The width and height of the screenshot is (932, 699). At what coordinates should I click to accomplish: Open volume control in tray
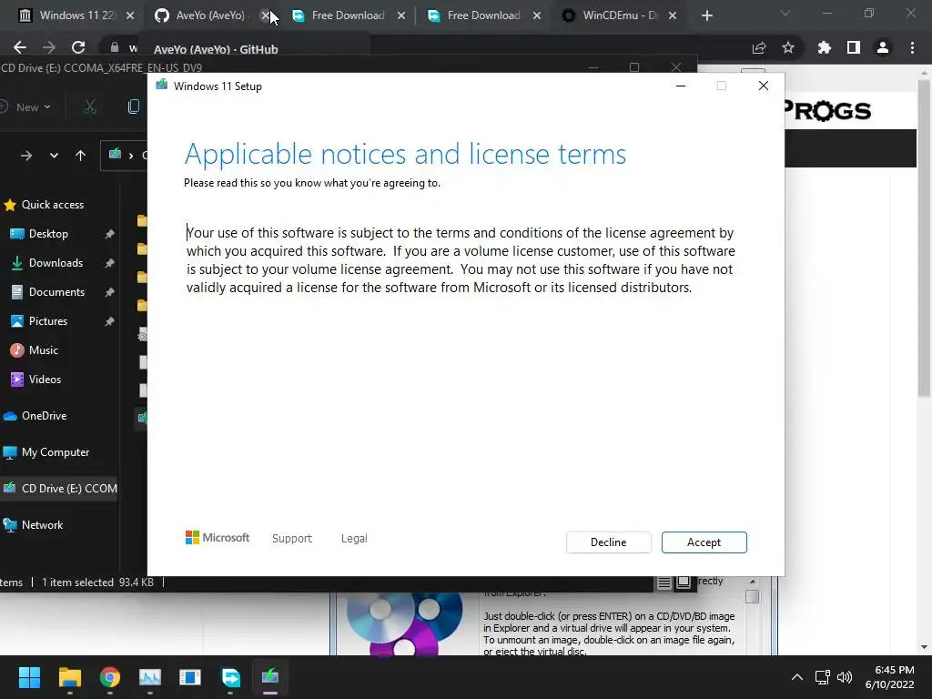coord(844,677)
